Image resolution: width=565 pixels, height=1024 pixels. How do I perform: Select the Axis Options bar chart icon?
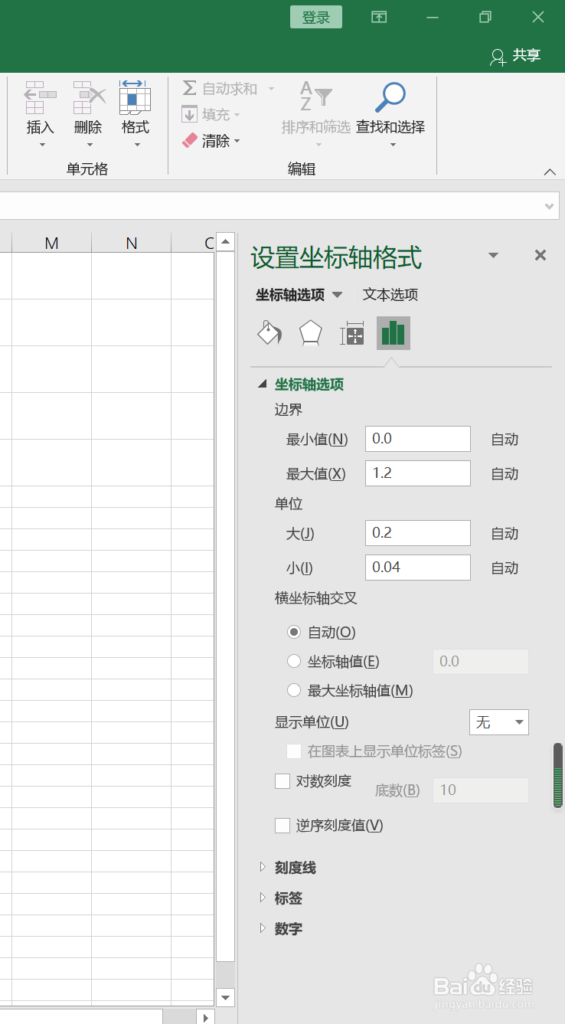(x=393, y=333)
